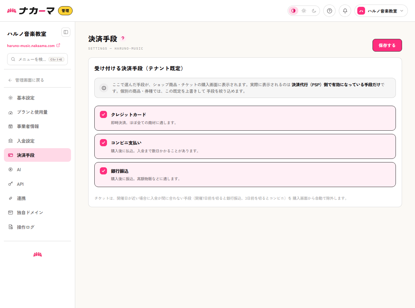This screenshot has height=308, width=415.
Task: Click the external link icon beside the site URL
Action: click(x=58, y=45)
